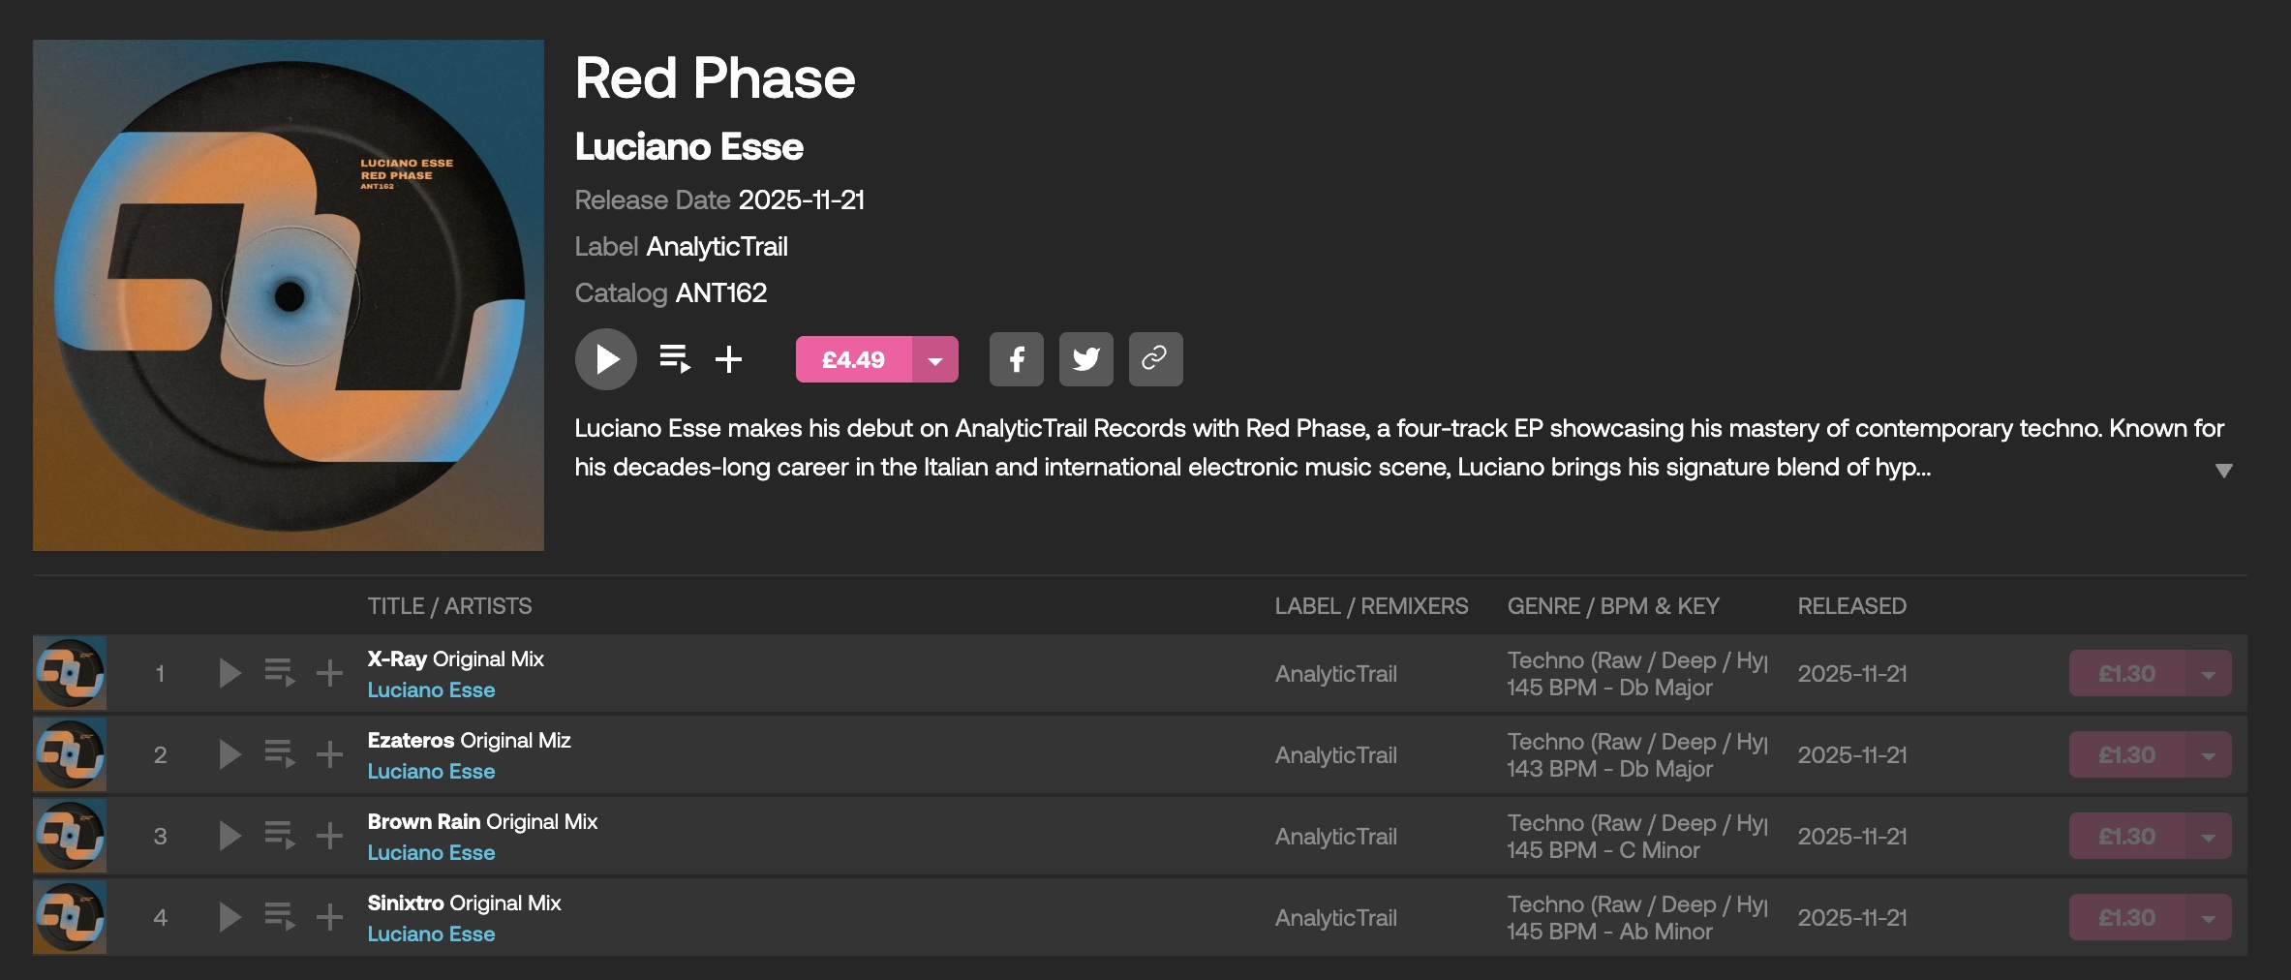Open the AnalyticTrail label page in header
The image size is (2291, 980).
(717, 247)
